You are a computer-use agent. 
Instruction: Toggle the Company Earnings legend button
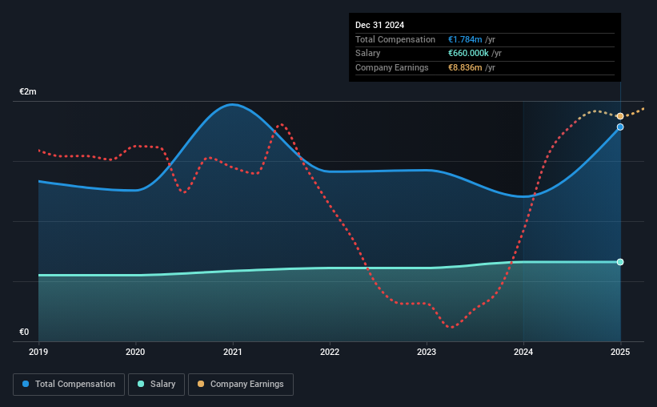click(x=241, y=385)
